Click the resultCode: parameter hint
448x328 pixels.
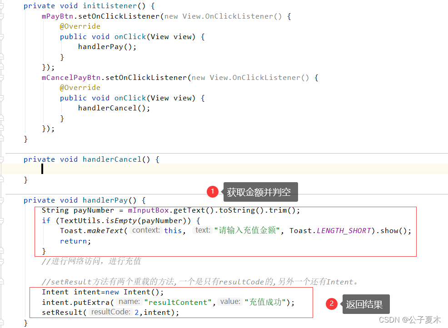tap(110, 312)
